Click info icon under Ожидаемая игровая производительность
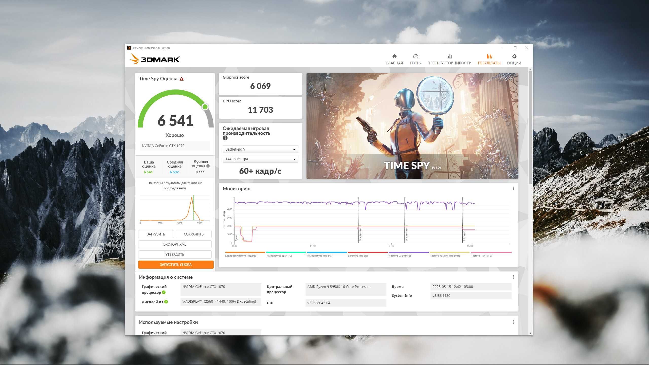This screenshot has height=365, width=649. (225, 138)
